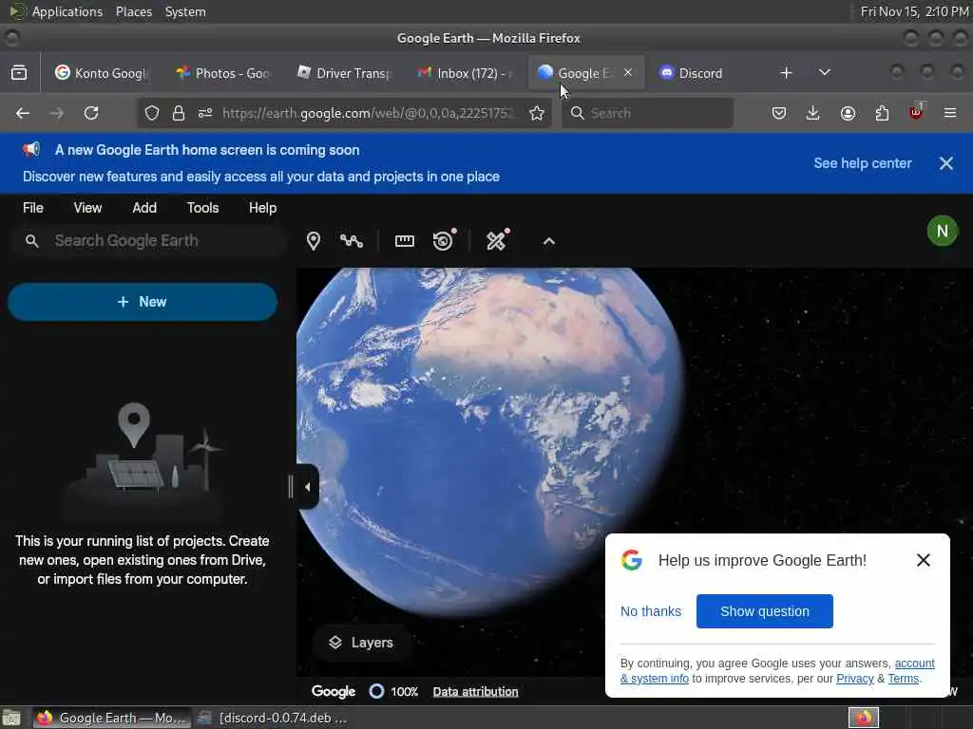973x729 pixels.
Task: Go back with the browser back arrow
Action: click(23, 113)
